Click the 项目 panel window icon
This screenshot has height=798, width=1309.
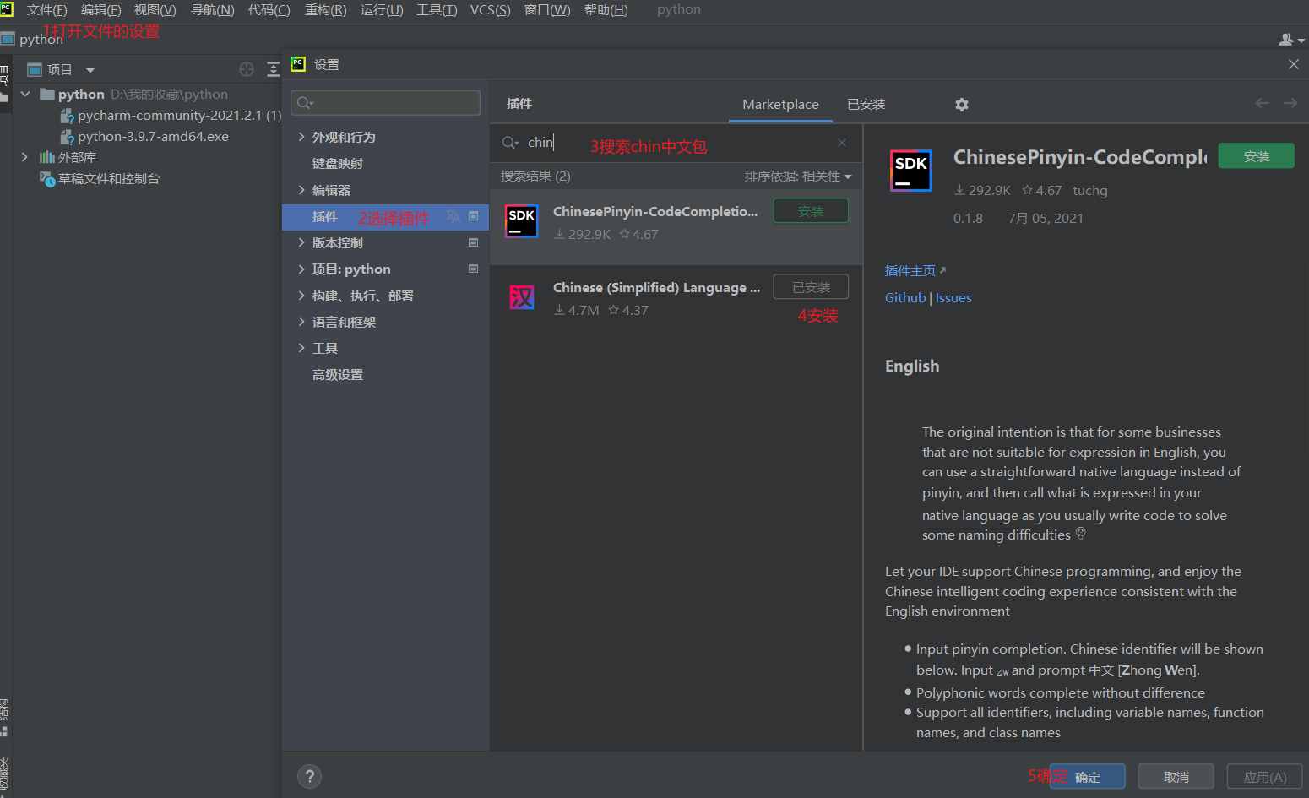tap(35, 69)
